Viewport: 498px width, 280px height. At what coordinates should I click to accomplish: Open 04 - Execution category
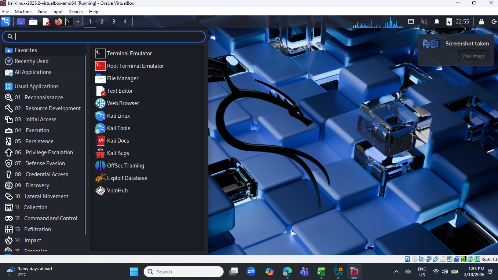tap(44, 130)
